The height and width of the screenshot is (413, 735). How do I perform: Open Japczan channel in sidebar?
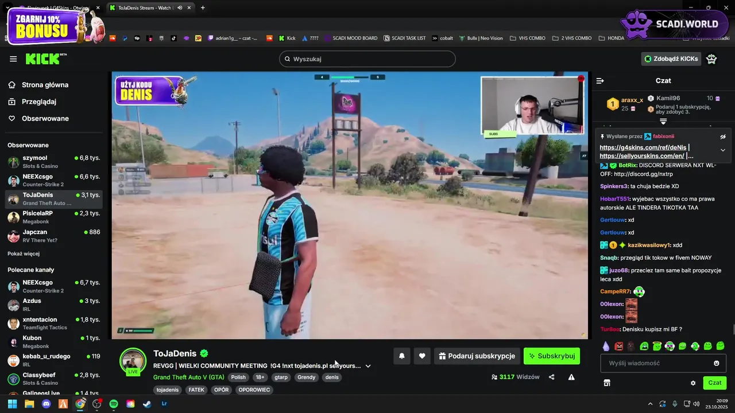click(55, 236)
